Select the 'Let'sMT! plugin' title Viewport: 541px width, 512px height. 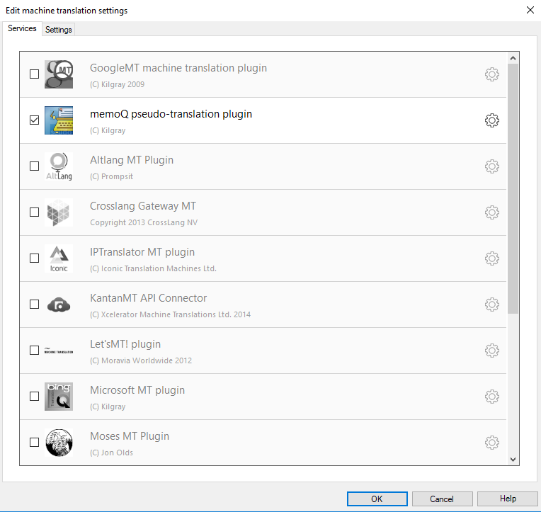(x=125, y=344)
